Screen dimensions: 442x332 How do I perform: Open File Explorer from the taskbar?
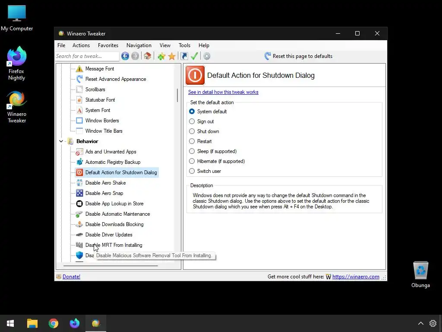tap(32, 323)
